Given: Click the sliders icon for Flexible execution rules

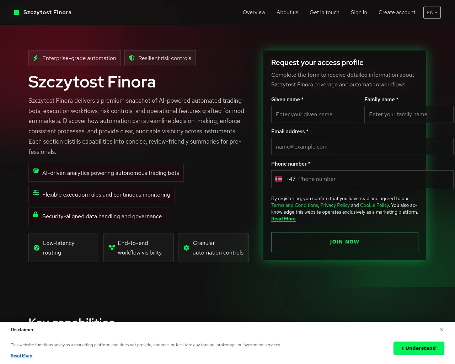Looking at the screenshot, I should tap(36, 193).
